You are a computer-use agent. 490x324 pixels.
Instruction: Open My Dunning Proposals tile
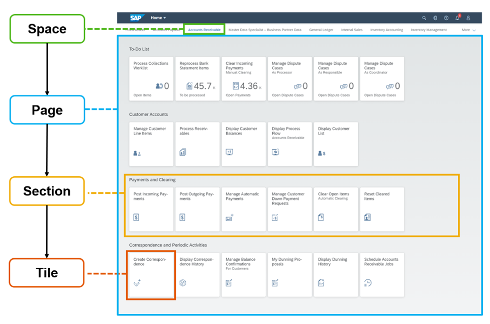tap(290, 274)
